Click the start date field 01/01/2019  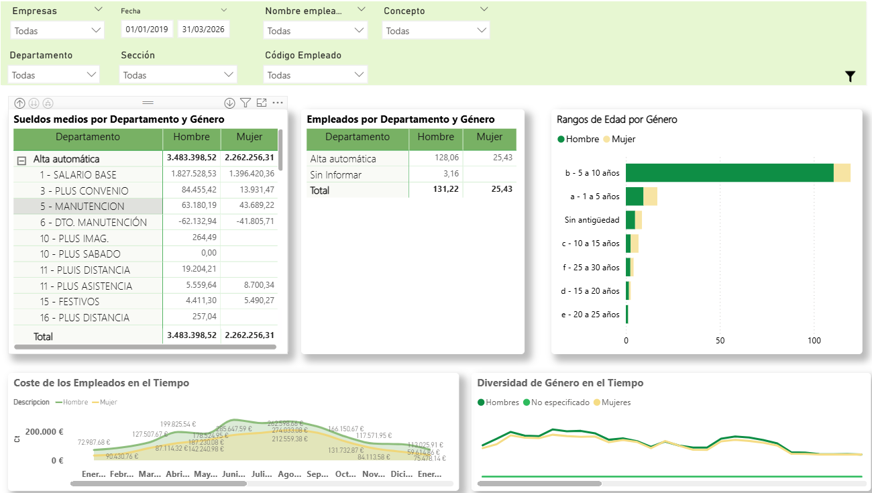coord(148,30)
